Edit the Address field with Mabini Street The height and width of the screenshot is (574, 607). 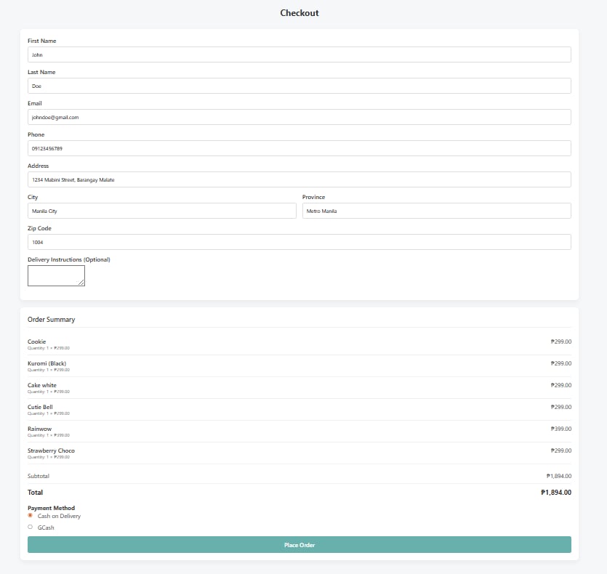point(299,179)
